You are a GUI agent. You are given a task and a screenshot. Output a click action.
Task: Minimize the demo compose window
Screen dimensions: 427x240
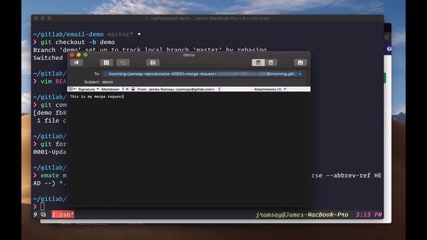click(79, 55)
